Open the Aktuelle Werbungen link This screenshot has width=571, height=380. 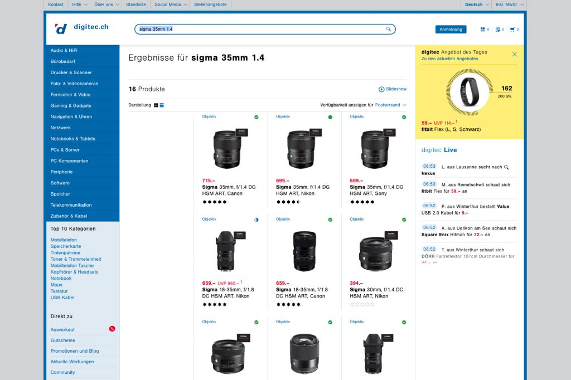[72, 362]
